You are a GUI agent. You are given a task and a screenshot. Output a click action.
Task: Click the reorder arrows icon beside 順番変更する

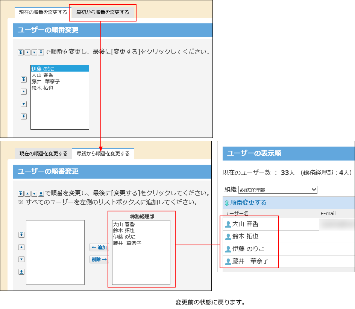tap(227, 203)
